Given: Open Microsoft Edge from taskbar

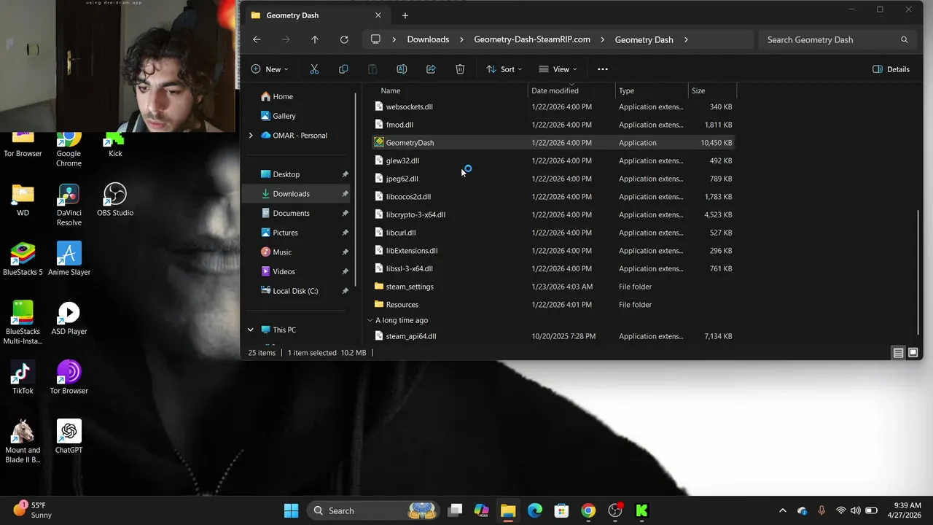Looking at the screenshot, I should coord(535,510).
